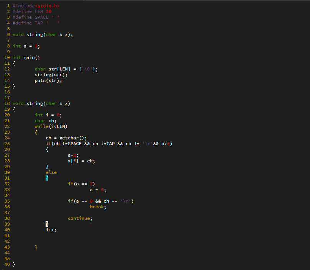Screen dimensions: 310x270
Task: Click the 'if(ch !=SPACE && ch !=TAP' condition line
Action: (109, 144)
